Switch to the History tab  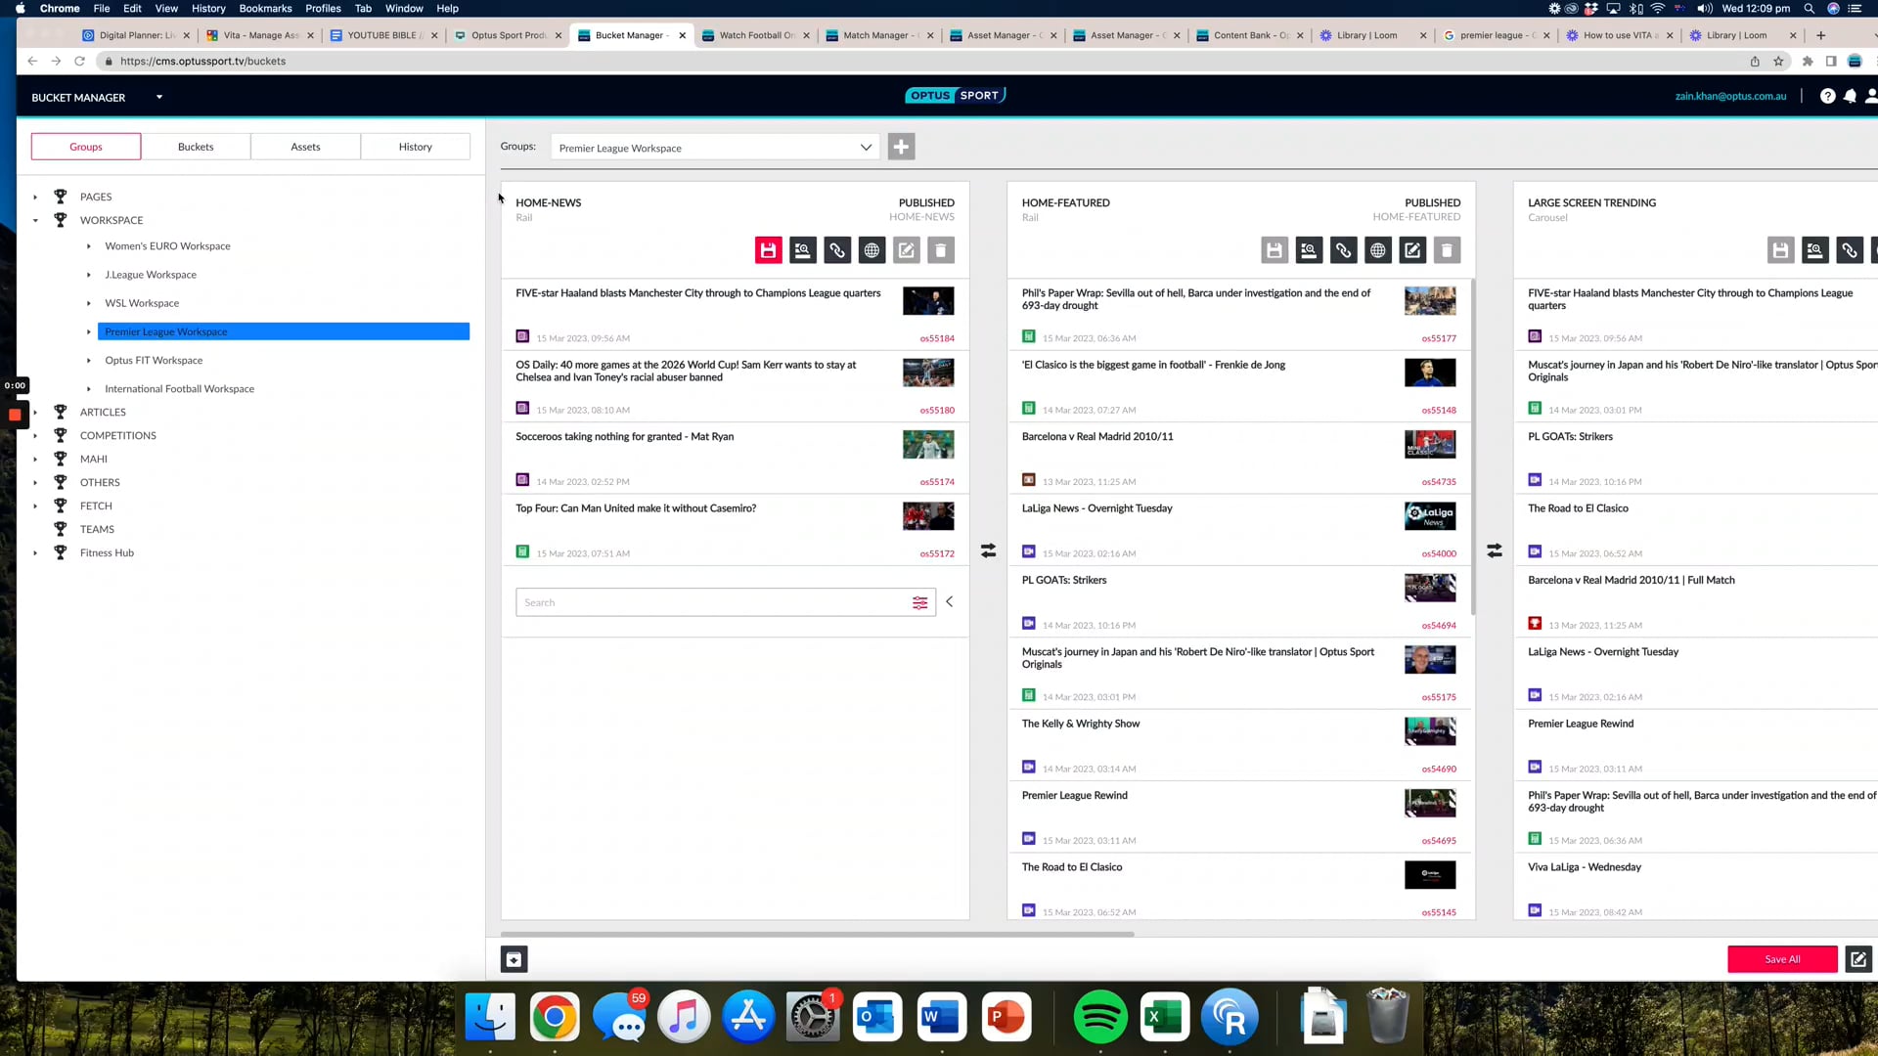(x=415, y=147)
